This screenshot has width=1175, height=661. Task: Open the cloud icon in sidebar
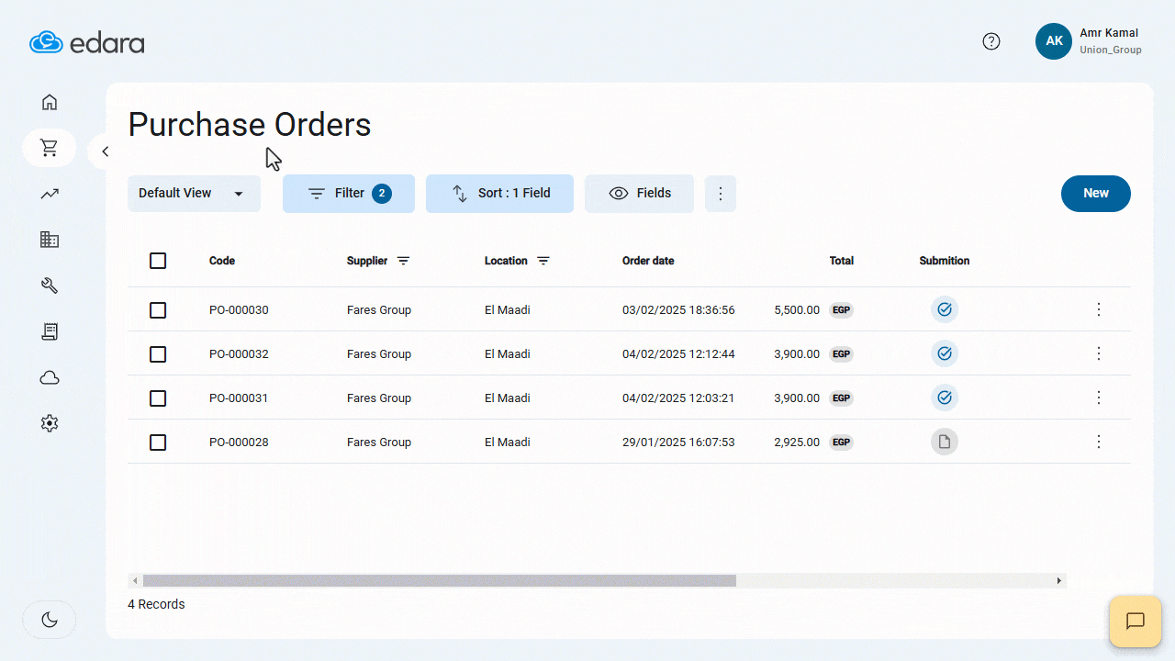click(50, 377)
